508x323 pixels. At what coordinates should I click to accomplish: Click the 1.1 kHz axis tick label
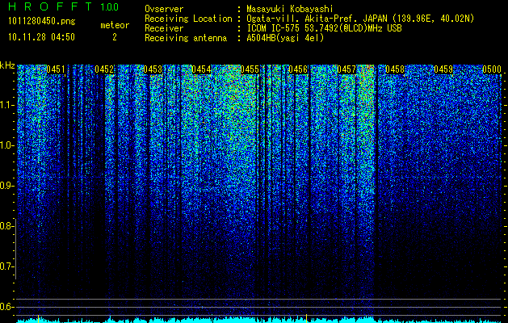pos(6,105)
